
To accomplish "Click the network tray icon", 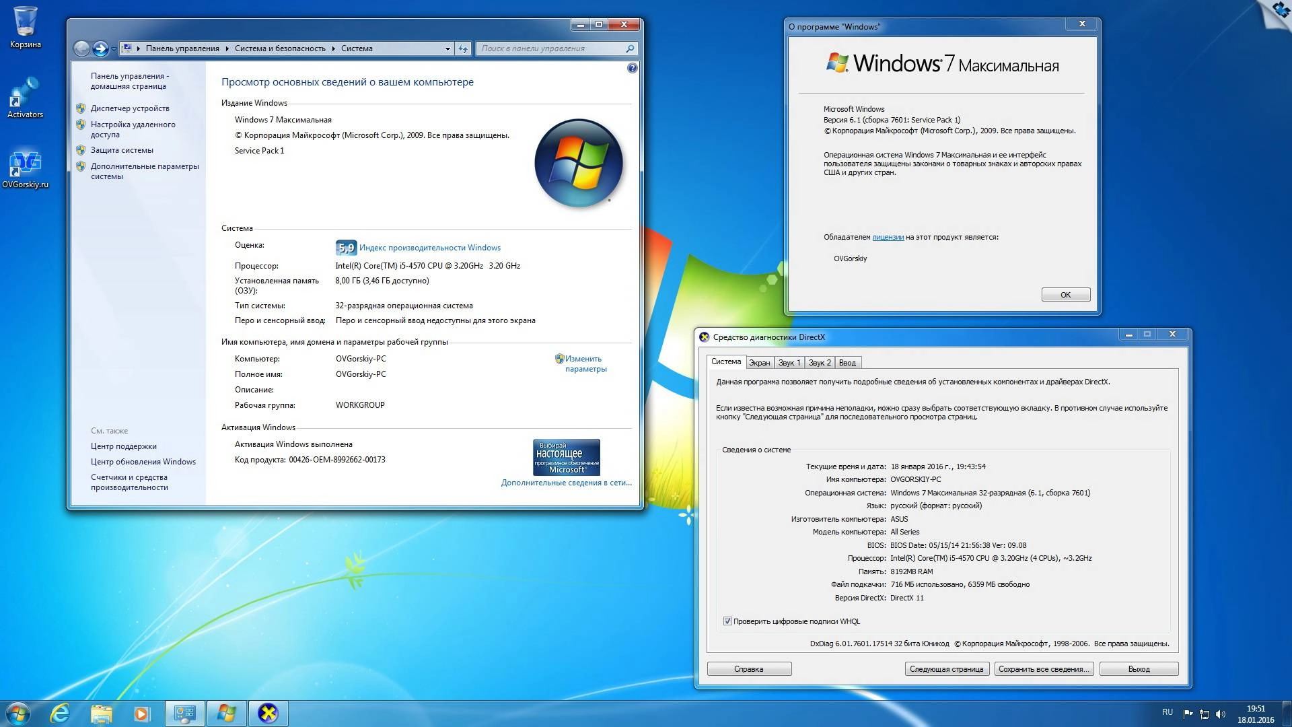I will click(x=1205, y=714).
